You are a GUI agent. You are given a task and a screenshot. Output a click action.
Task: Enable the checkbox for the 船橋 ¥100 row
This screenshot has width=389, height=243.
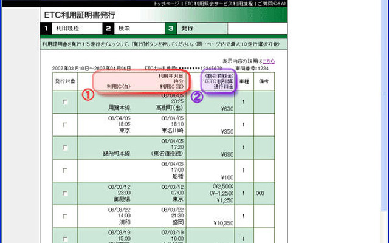(65, 171)
